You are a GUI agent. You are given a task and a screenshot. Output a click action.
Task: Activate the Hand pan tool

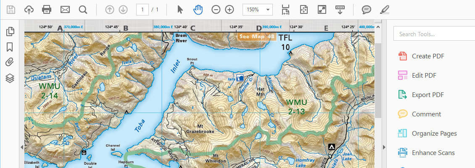point(198,9)
